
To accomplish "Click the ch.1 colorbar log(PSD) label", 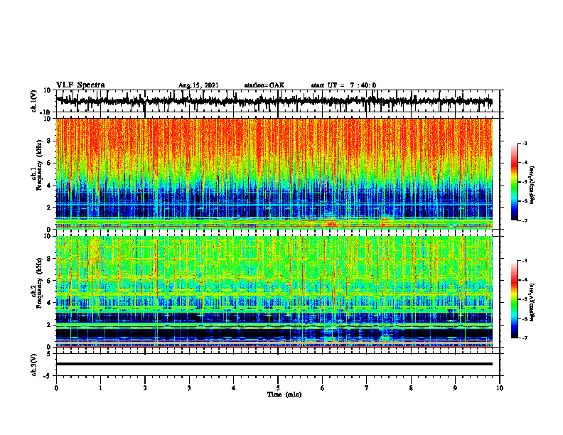I will [532, 186].
